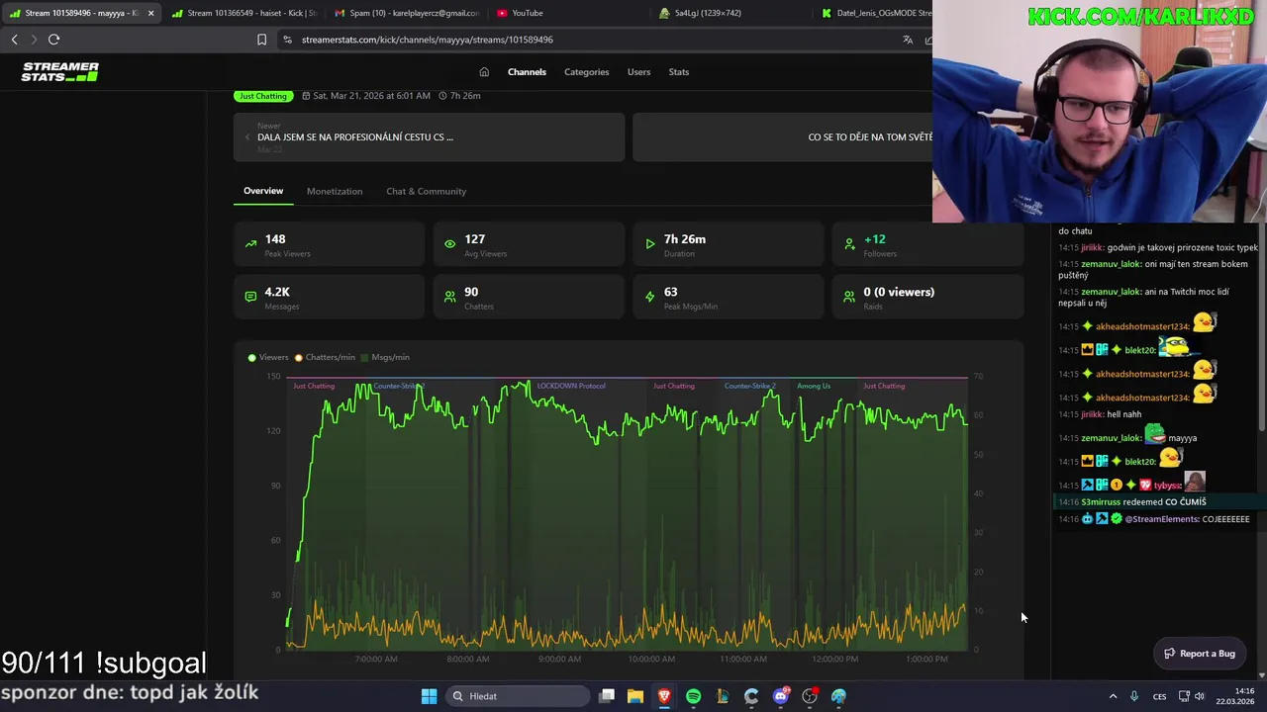This screenshot has height=712, width=1267.
Task: Open the stream CO SE TO DĚJE NA TOM SVĚTĚ
Action: click(x=782, y=136)
